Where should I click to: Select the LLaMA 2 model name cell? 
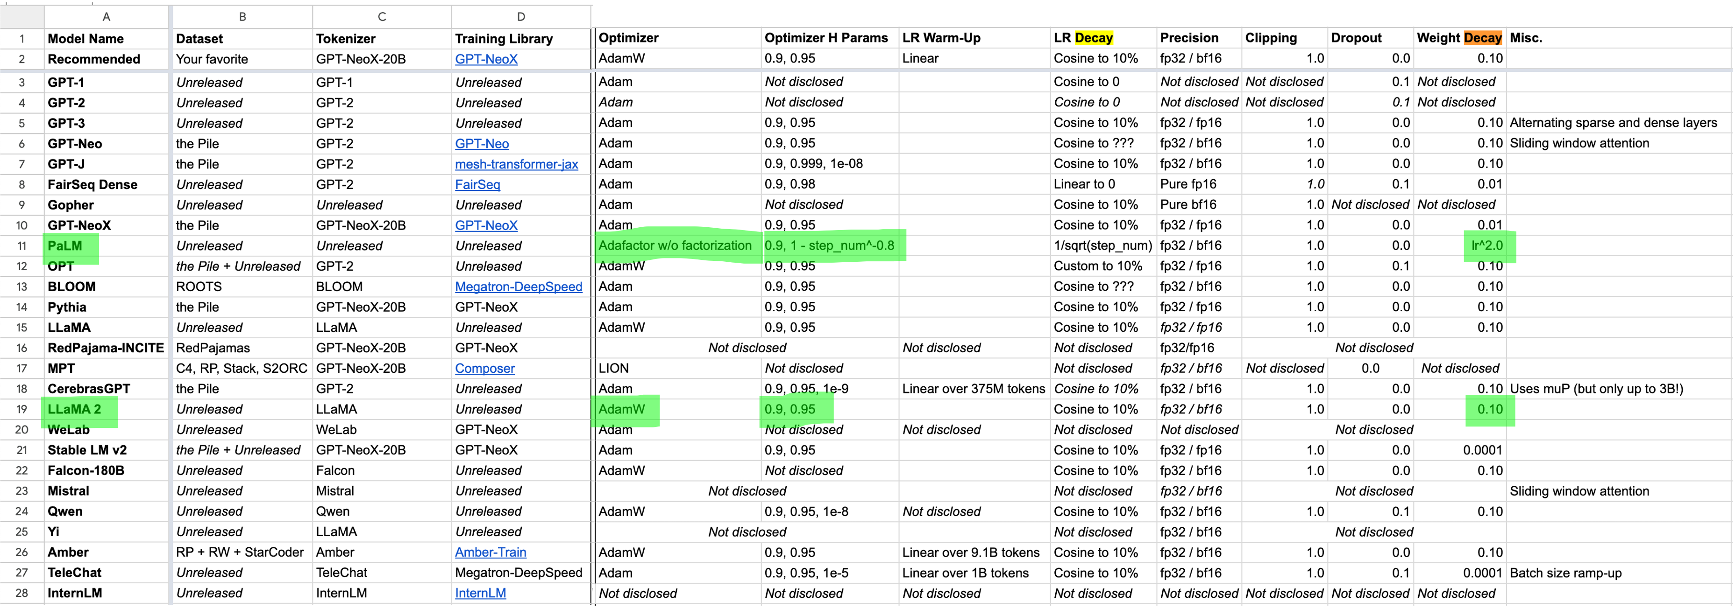point(106,410)
